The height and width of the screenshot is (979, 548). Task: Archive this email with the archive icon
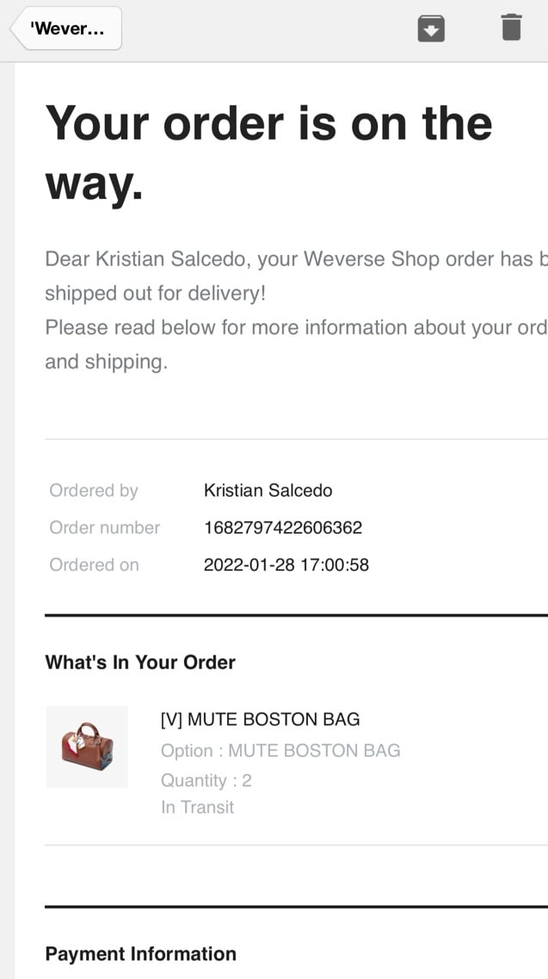(x=431, y=28)
